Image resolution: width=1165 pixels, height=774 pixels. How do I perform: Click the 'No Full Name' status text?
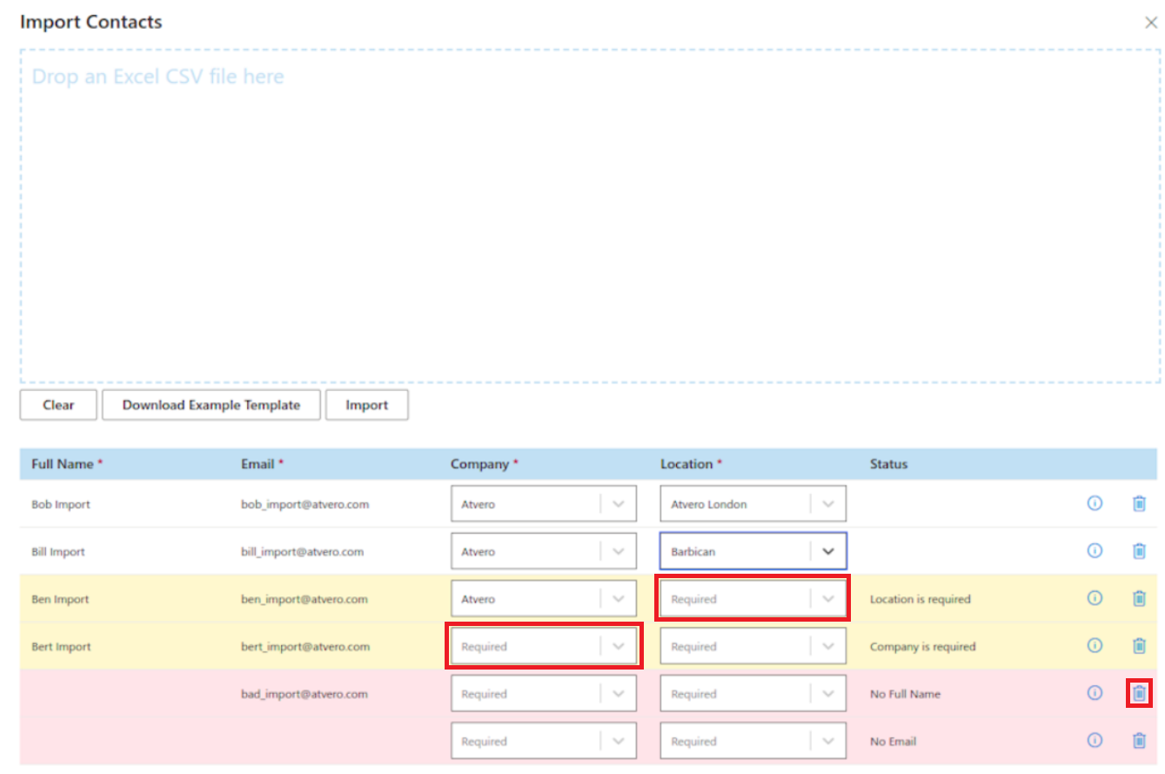[905, 694]
